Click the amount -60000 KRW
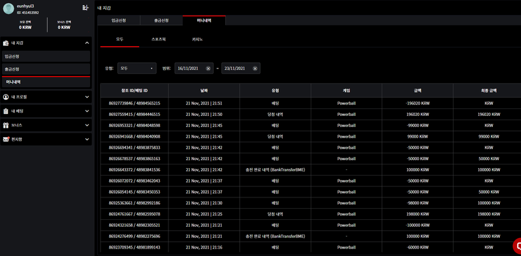Viewport: 521px width, 256px height. [x=417, y=247]
